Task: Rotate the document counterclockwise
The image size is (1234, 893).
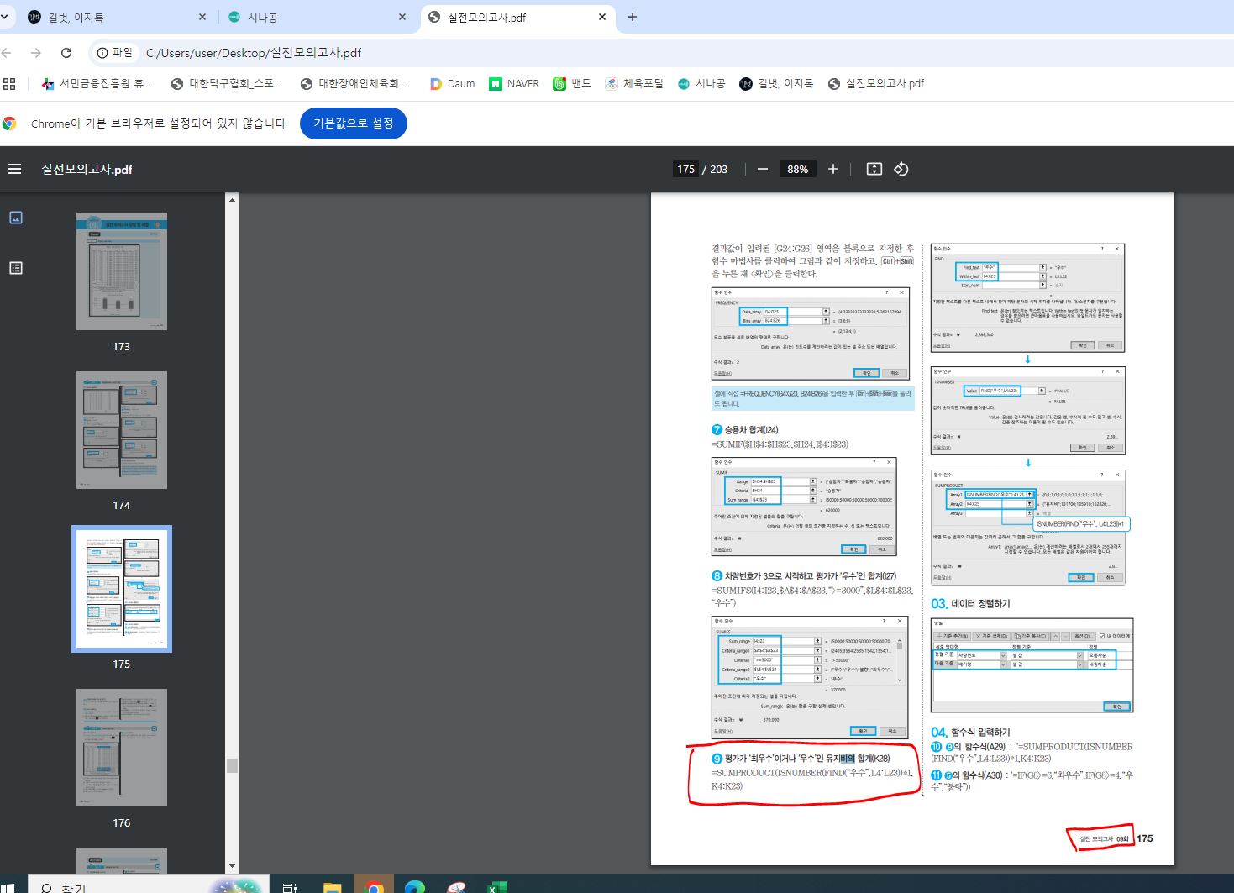Action: coord(901,169)
